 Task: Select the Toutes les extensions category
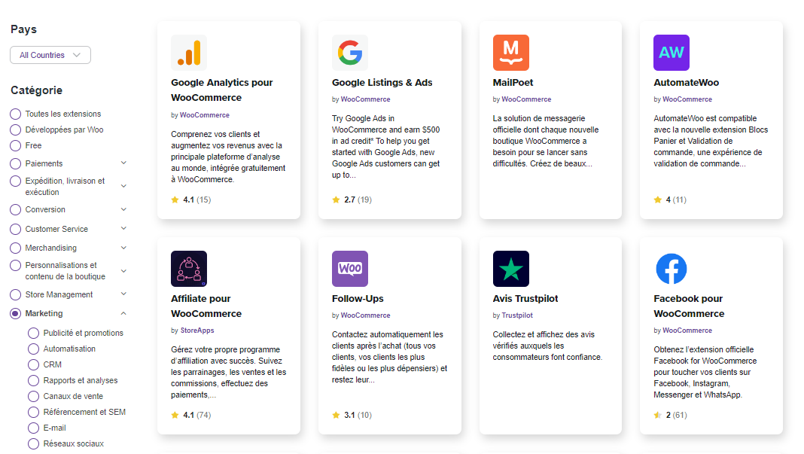15,114
